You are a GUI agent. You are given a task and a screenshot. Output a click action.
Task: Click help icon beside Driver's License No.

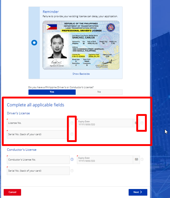click(x=72, y=123)
